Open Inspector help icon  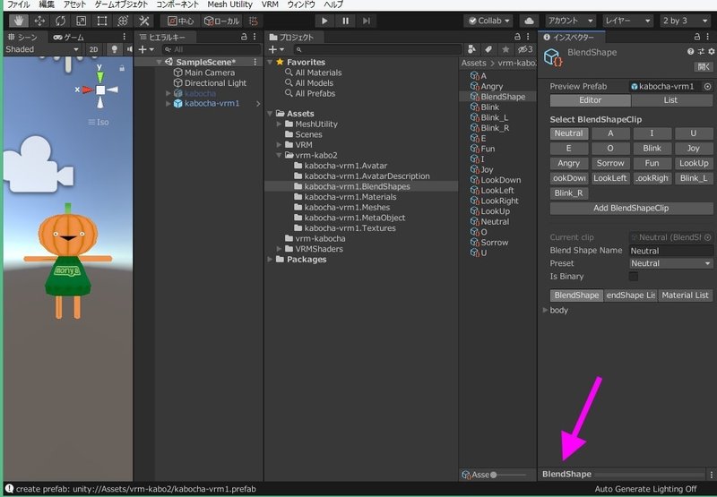point(690,52)
